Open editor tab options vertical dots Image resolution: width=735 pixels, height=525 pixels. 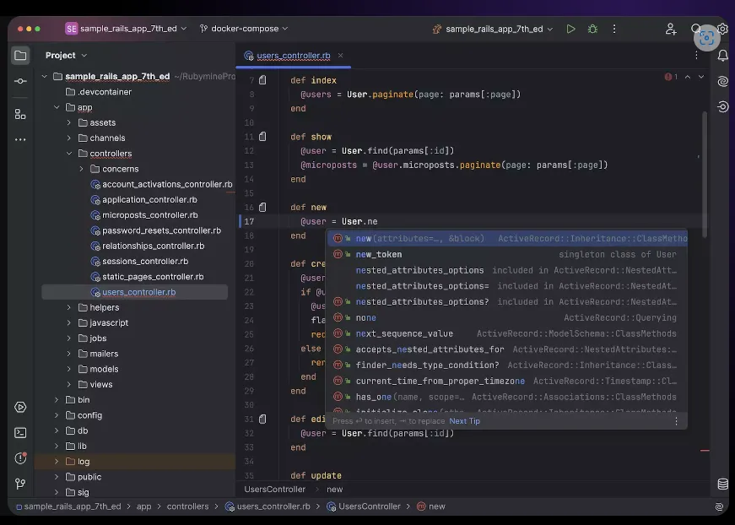pos(696,56)
